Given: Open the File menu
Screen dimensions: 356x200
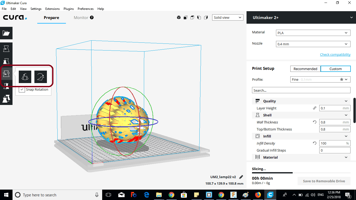Looking at the screenshot, I should pos(4,9).
